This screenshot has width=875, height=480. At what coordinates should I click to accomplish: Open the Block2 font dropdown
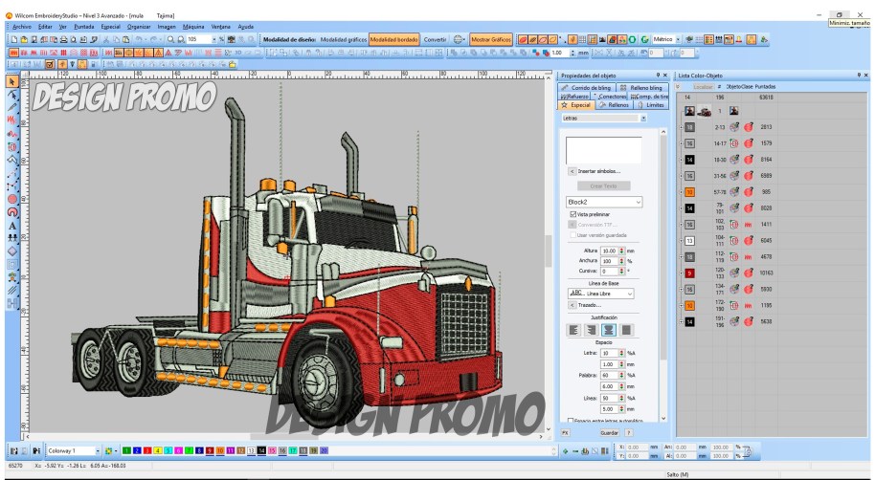[x=638, y=202]
